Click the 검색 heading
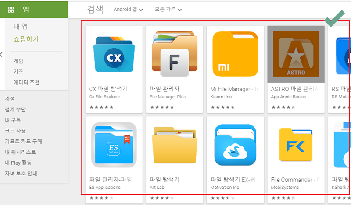 pos(95,9)
